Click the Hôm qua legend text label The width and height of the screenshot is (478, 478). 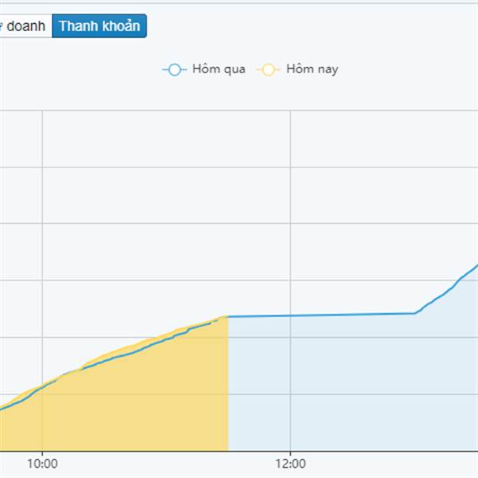tap(219, 69)
